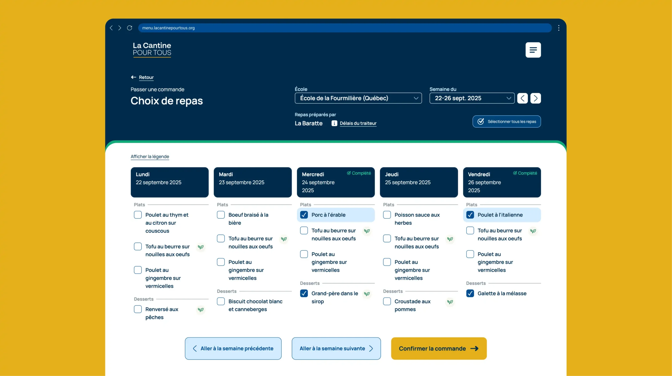Check Boeuf braisé à la bière
The height and width of the screenshot is (376, 672).
pos(221,215)
